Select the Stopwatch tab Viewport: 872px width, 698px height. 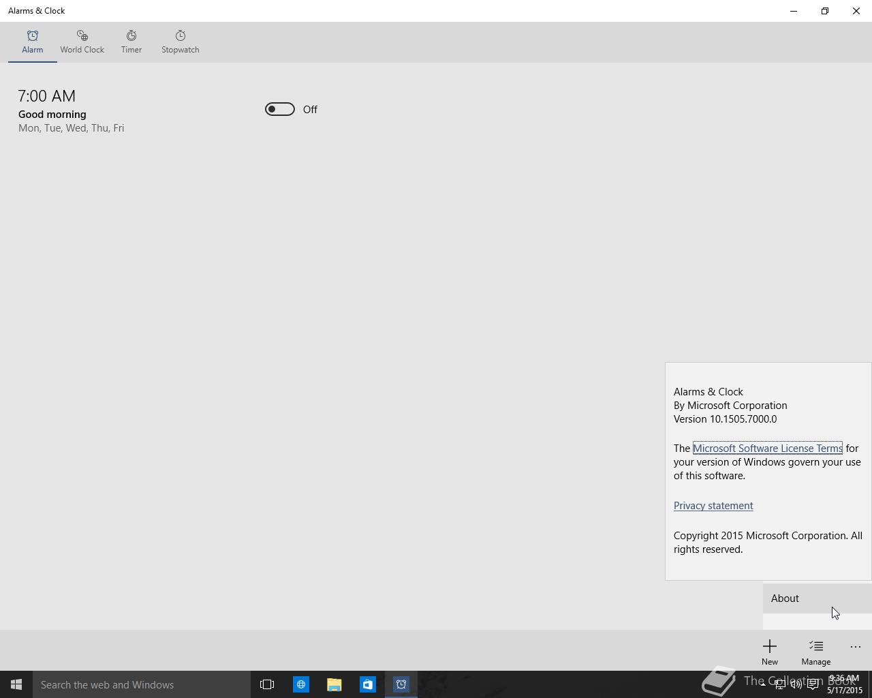click(x=181, y=42)
